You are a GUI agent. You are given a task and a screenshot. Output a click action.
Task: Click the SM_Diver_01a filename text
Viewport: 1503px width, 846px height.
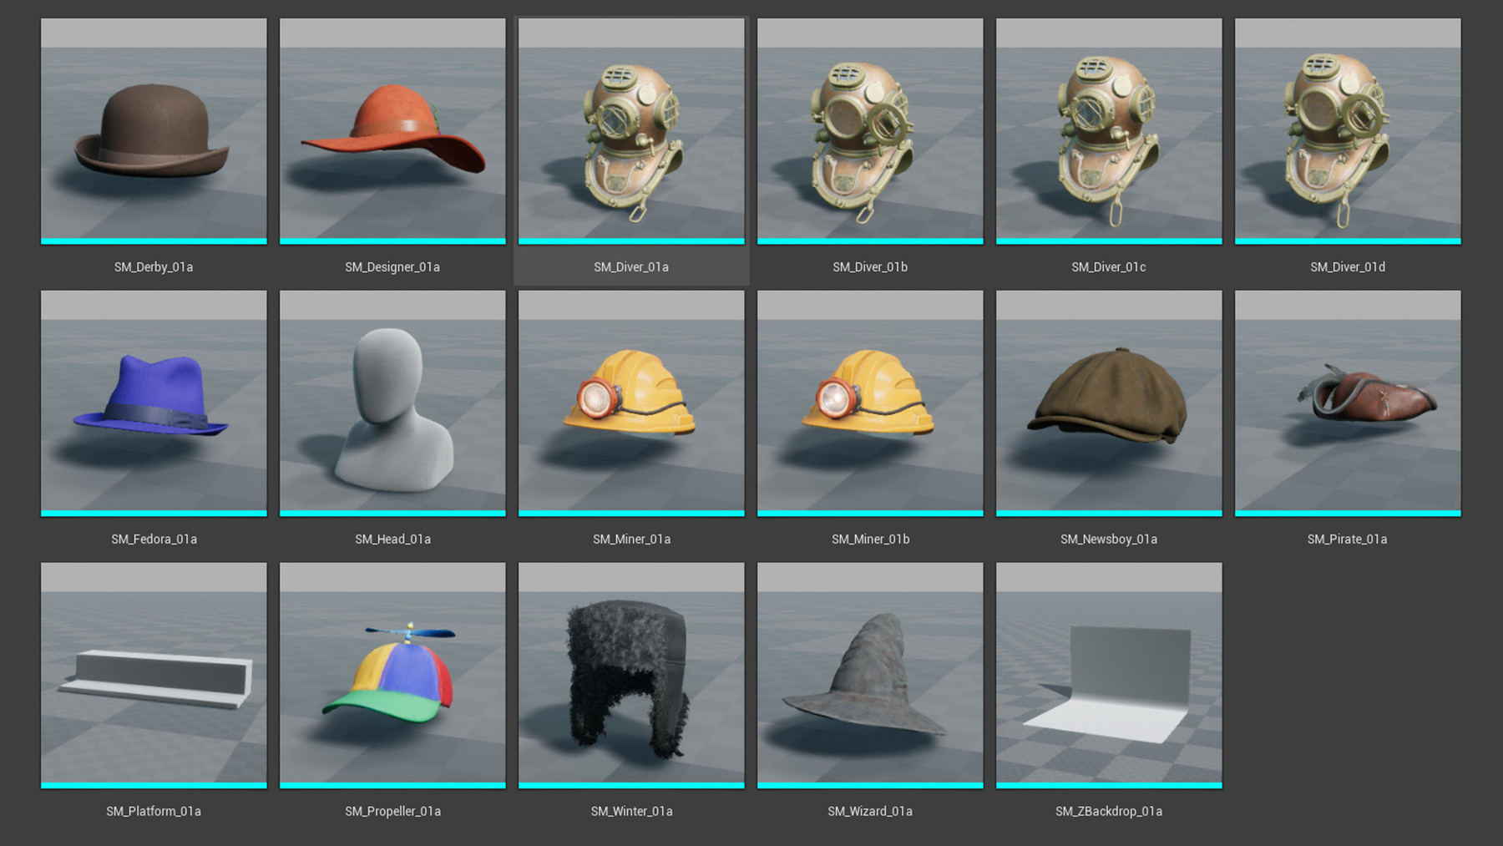631,266
